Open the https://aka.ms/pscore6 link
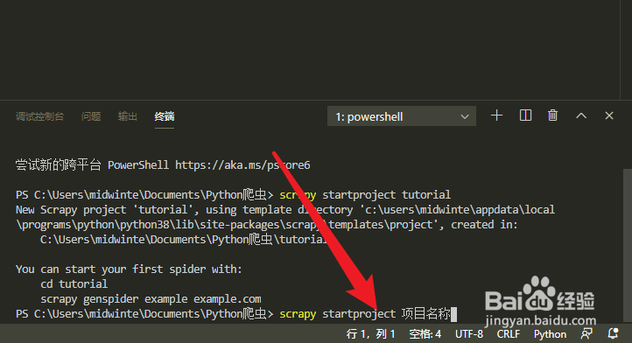 click(x=242, y=165)
